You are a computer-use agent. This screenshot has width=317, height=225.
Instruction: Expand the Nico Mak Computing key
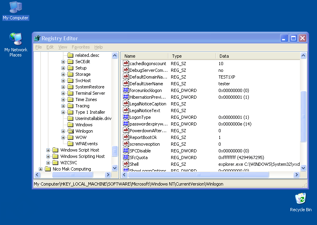pyautogui.click(x=40, y=169)
